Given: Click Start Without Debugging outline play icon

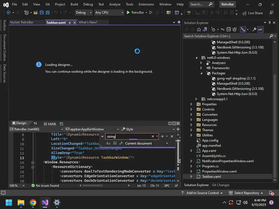Looking at the screenshot, I should [151, 13].
